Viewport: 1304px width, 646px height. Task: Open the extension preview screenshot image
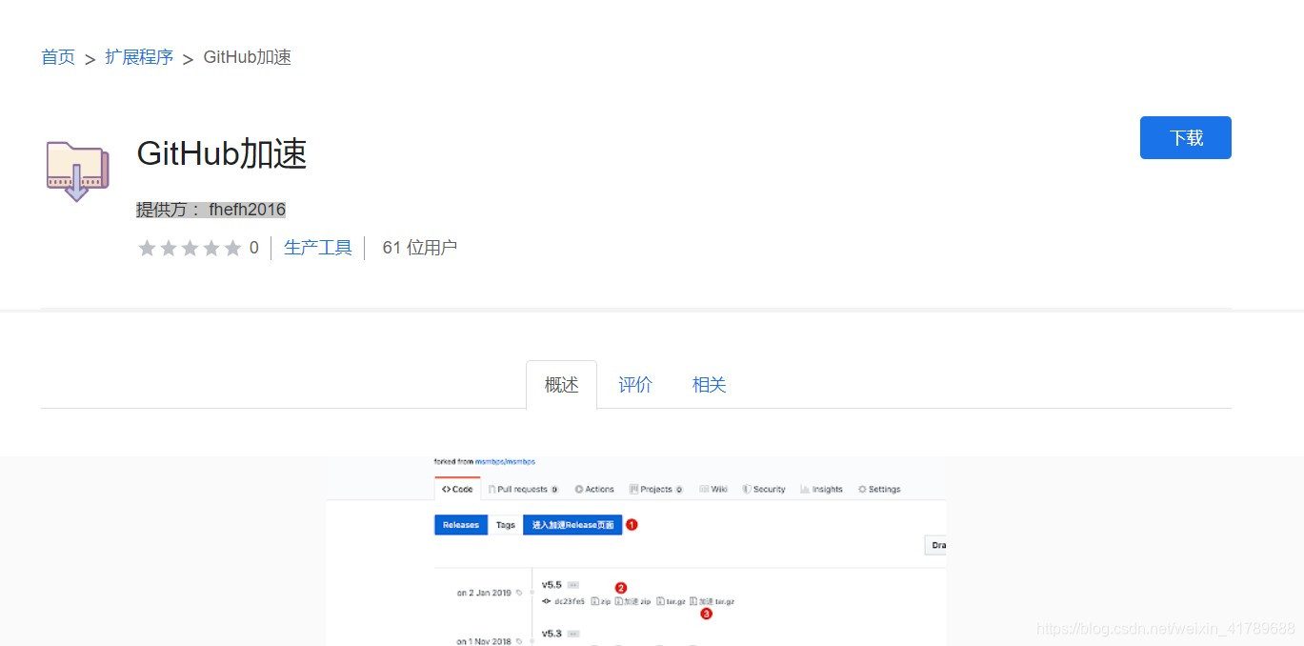636,551
